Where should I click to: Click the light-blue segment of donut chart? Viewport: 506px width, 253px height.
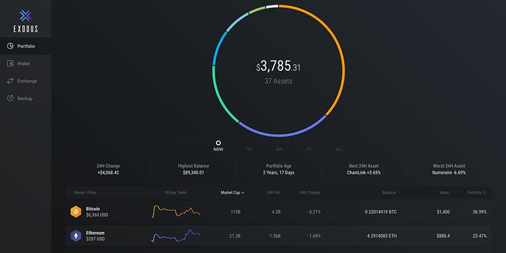pyautogui.click(x=237, y=21)
